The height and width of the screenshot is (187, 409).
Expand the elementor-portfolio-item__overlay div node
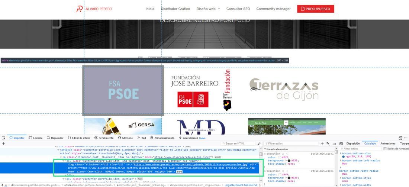tap(63, 179)
